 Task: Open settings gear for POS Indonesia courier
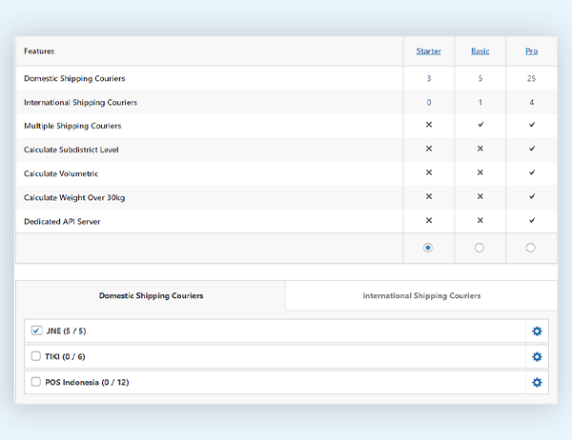point(537,382)
